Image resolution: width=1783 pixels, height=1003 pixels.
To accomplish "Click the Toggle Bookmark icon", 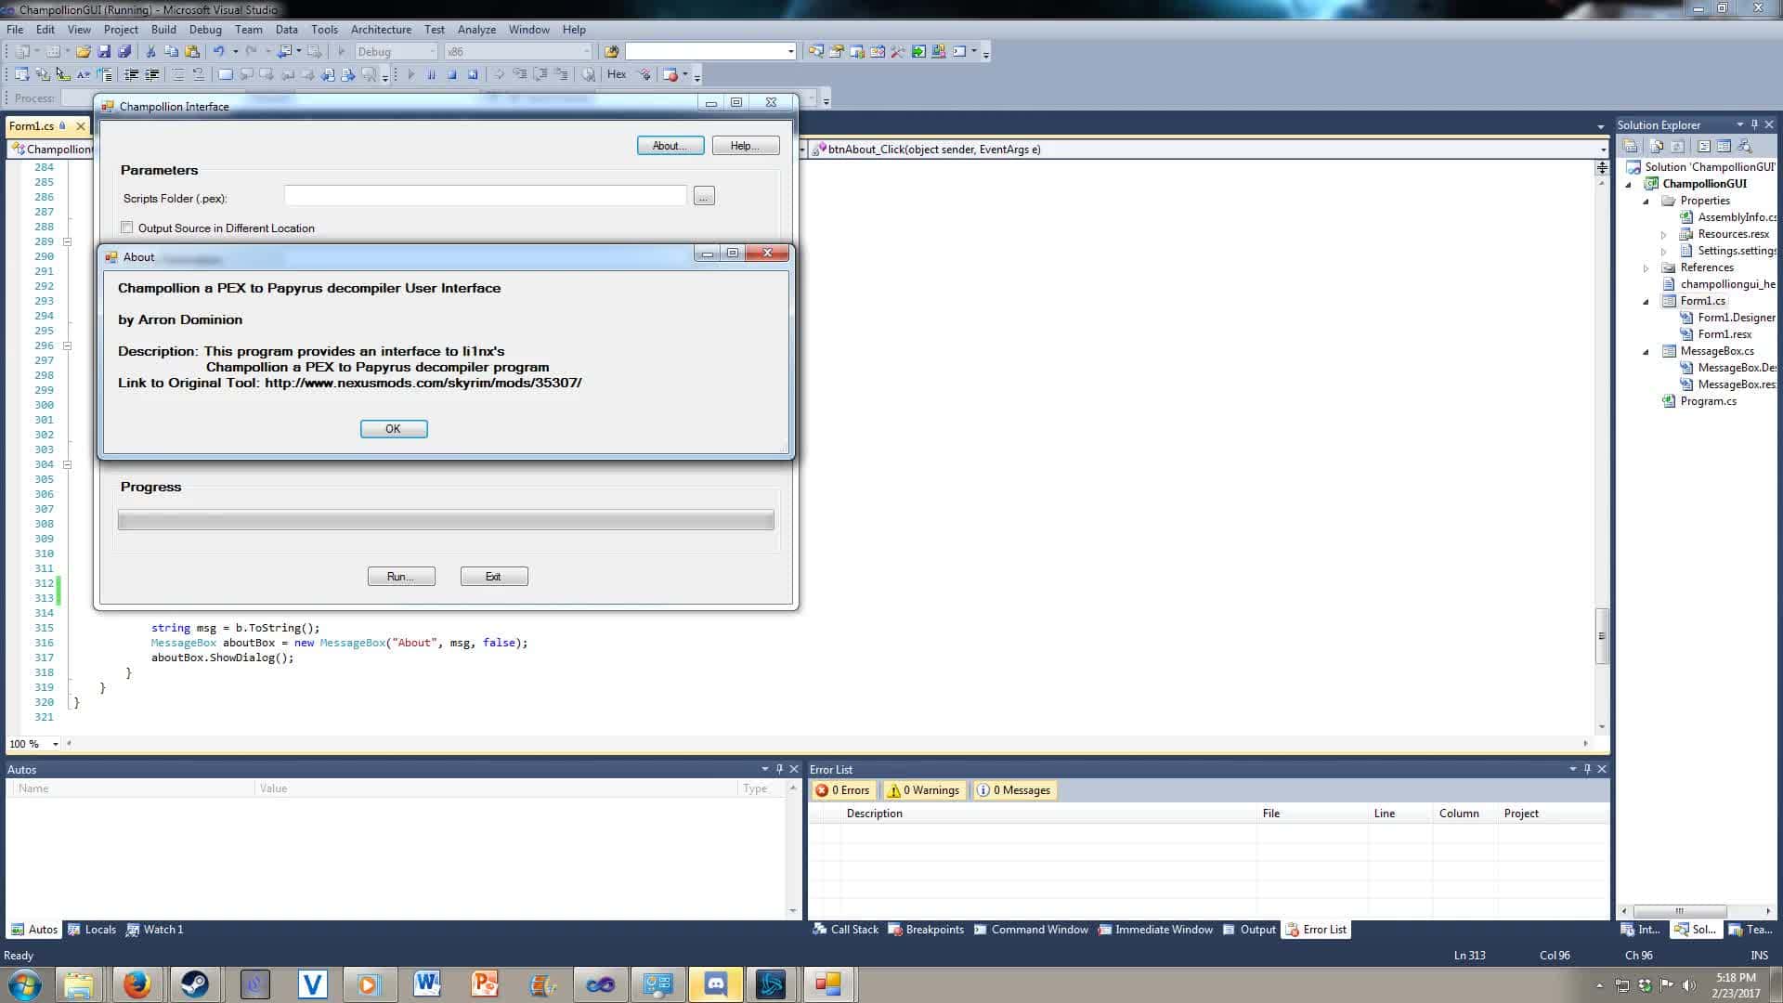I will point(225,75).
